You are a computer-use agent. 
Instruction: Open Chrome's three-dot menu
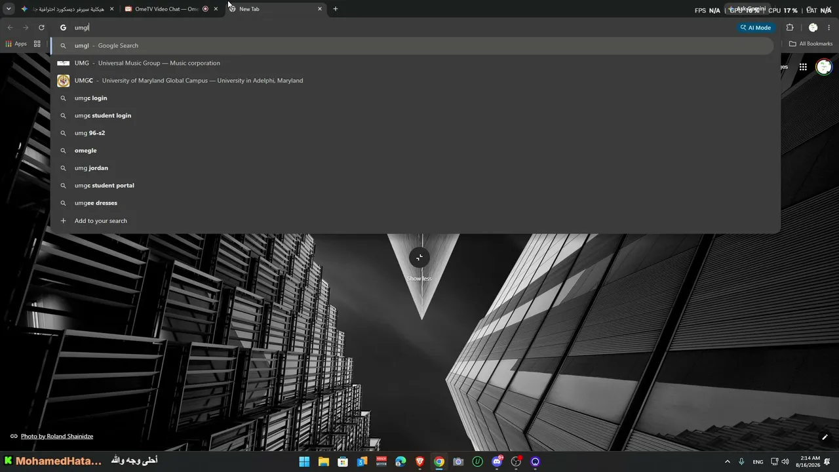tap(829, 28)
